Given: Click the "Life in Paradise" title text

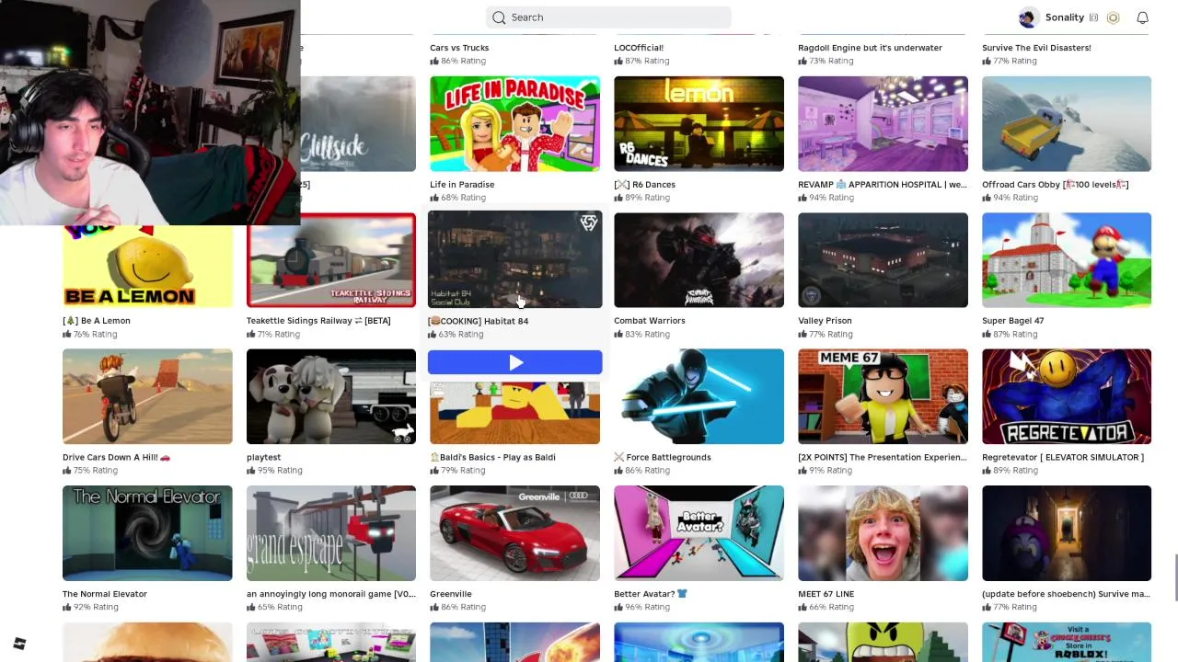Looking at the screenshot, I should [462, 185].
